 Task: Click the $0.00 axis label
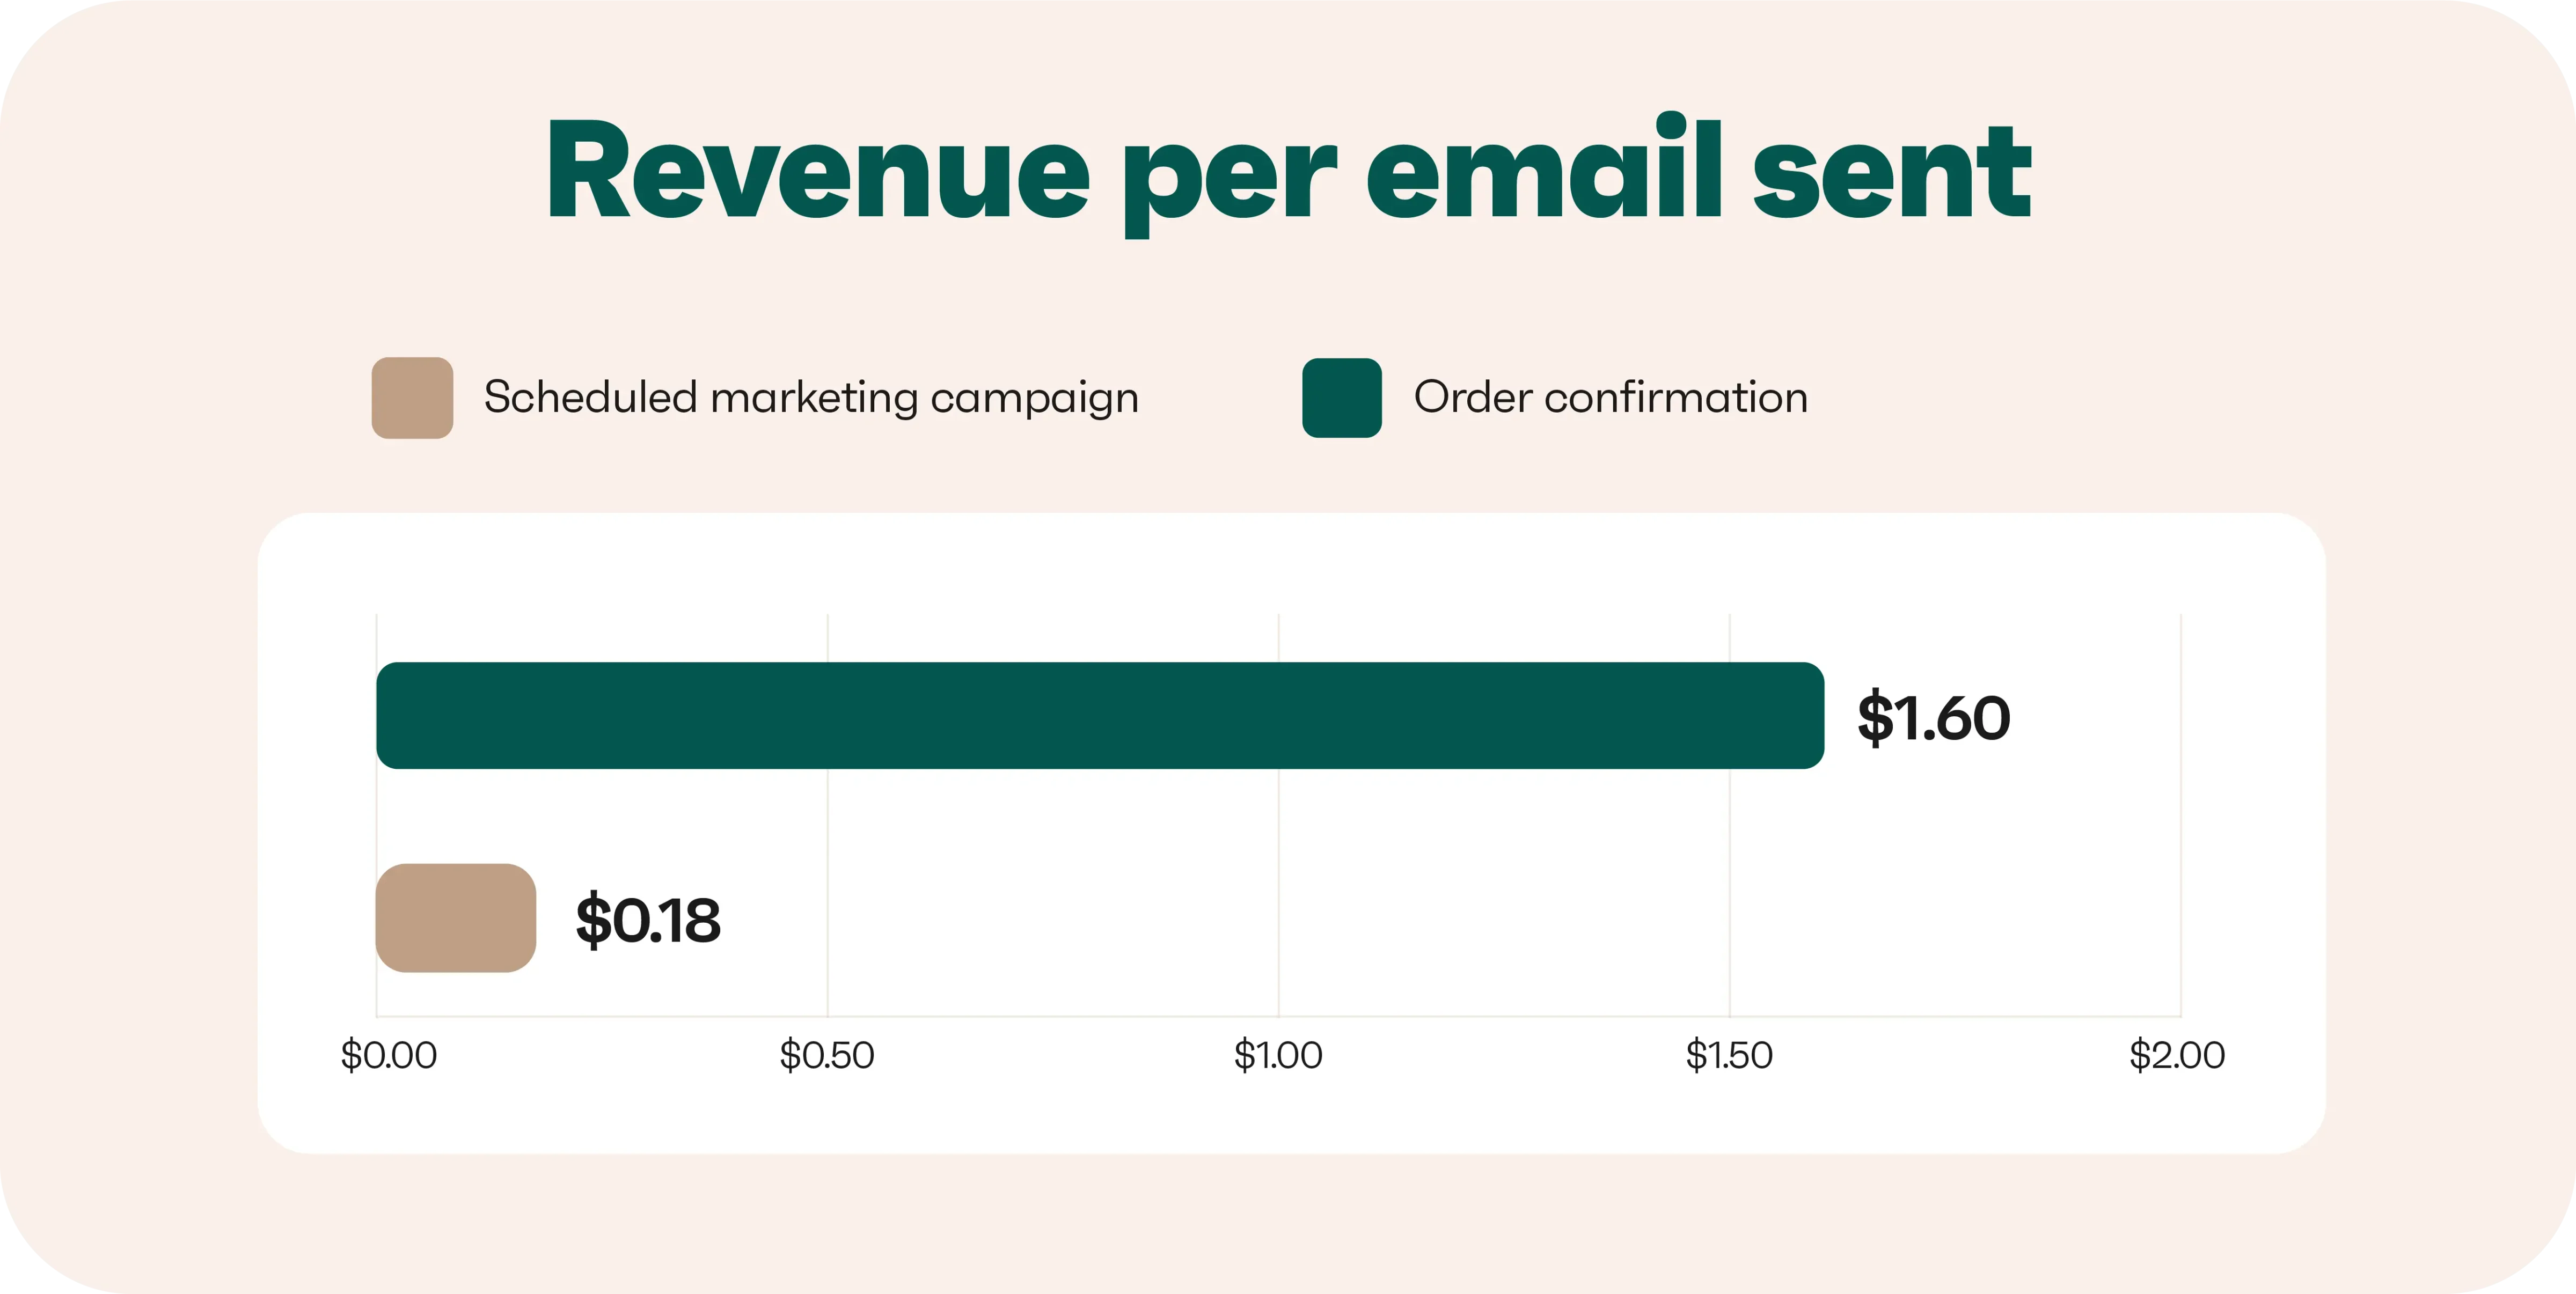pos(389,1055)
